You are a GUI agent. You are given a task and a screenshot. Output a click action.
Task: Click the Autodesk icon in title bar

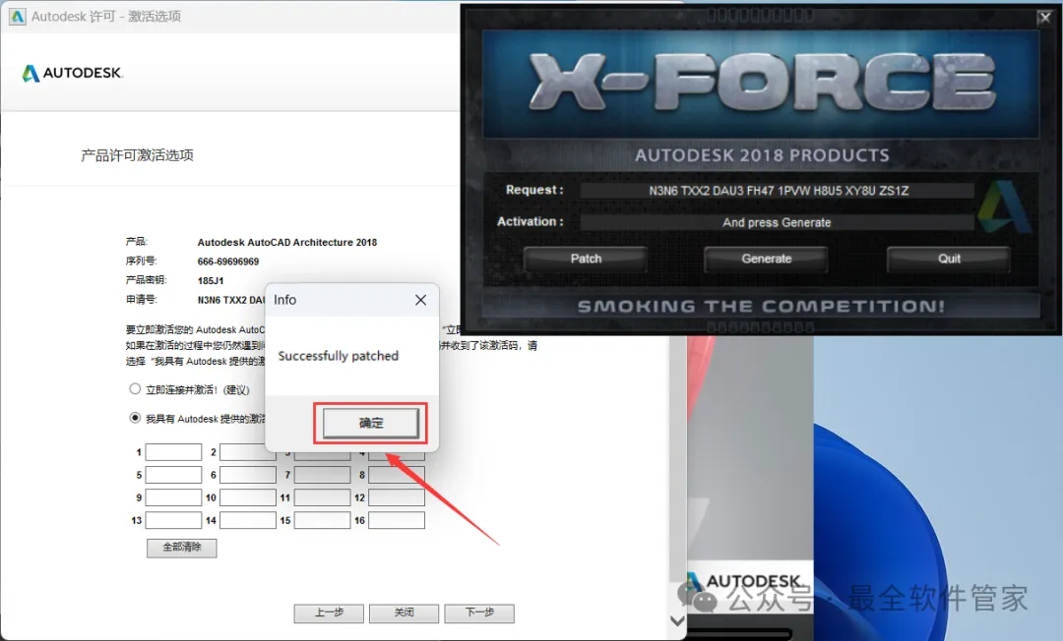point(17,17)
